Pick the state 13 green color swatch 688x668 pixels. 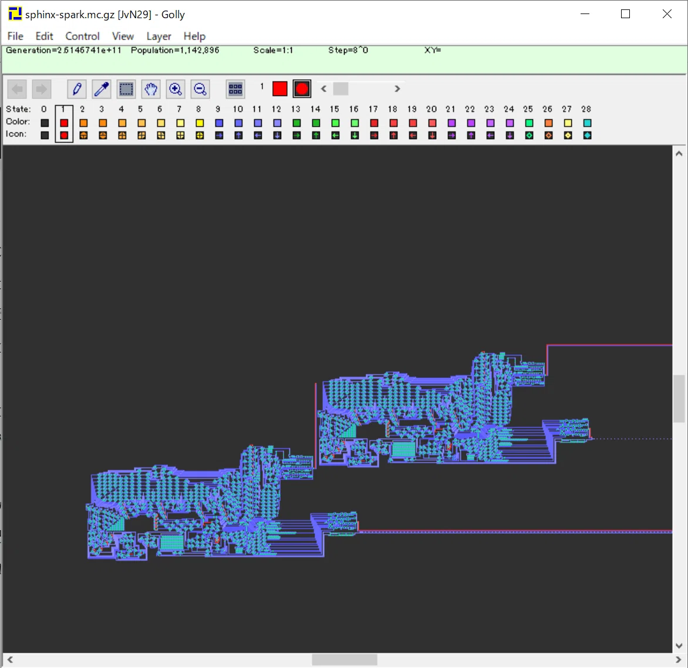point(296,123)
